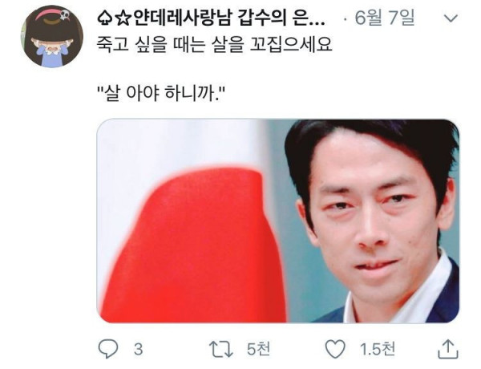This screenshot has height=369, width=481.
Task: Open the reply speech bubble icon
Action: (x=107, y=349)
